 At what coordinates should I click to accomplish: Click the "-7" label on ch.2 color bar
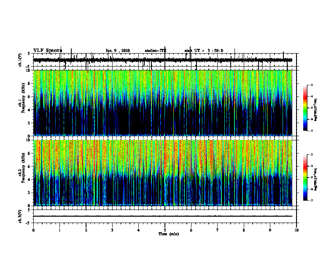[x=311, y=200]
